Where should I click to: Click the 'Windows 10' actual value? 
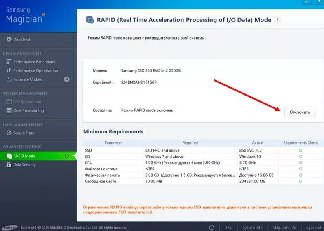[250, 157]
